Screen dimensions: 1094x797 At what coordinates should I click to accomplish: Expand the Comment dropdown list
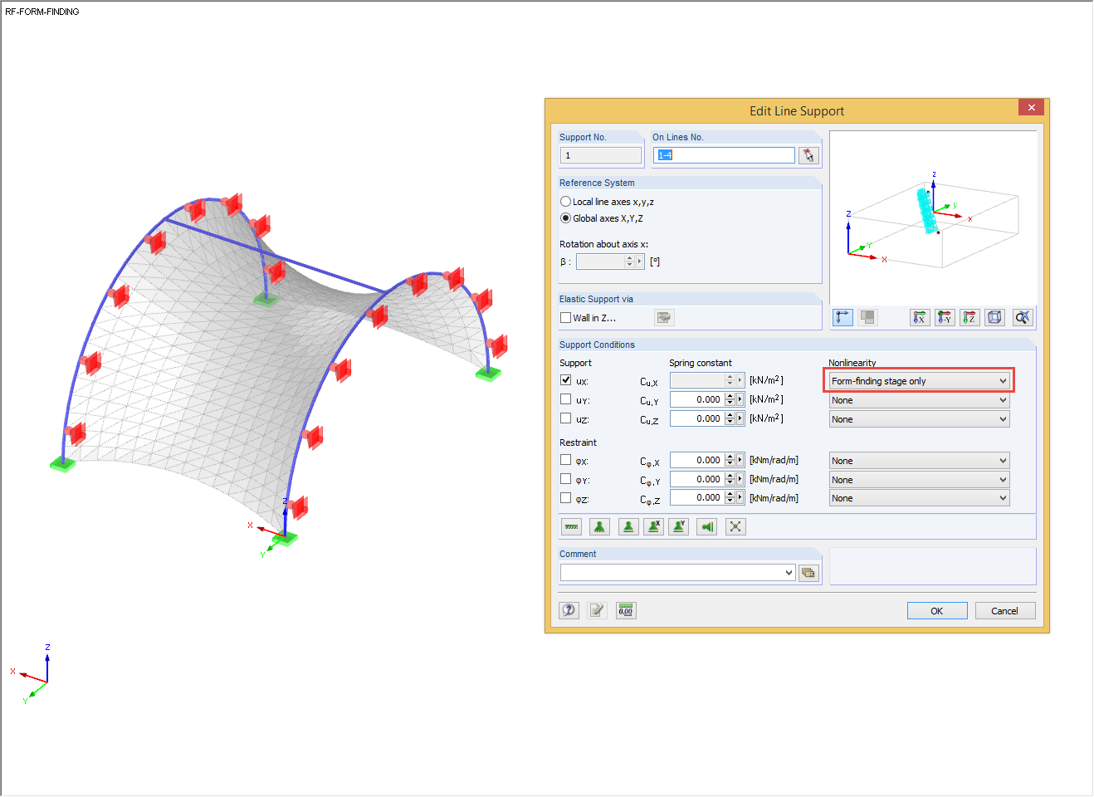tap(789, 572)
